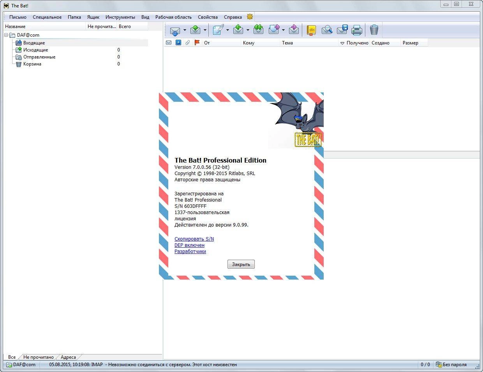Click the Delete message trash icon

tap(374, 30)
